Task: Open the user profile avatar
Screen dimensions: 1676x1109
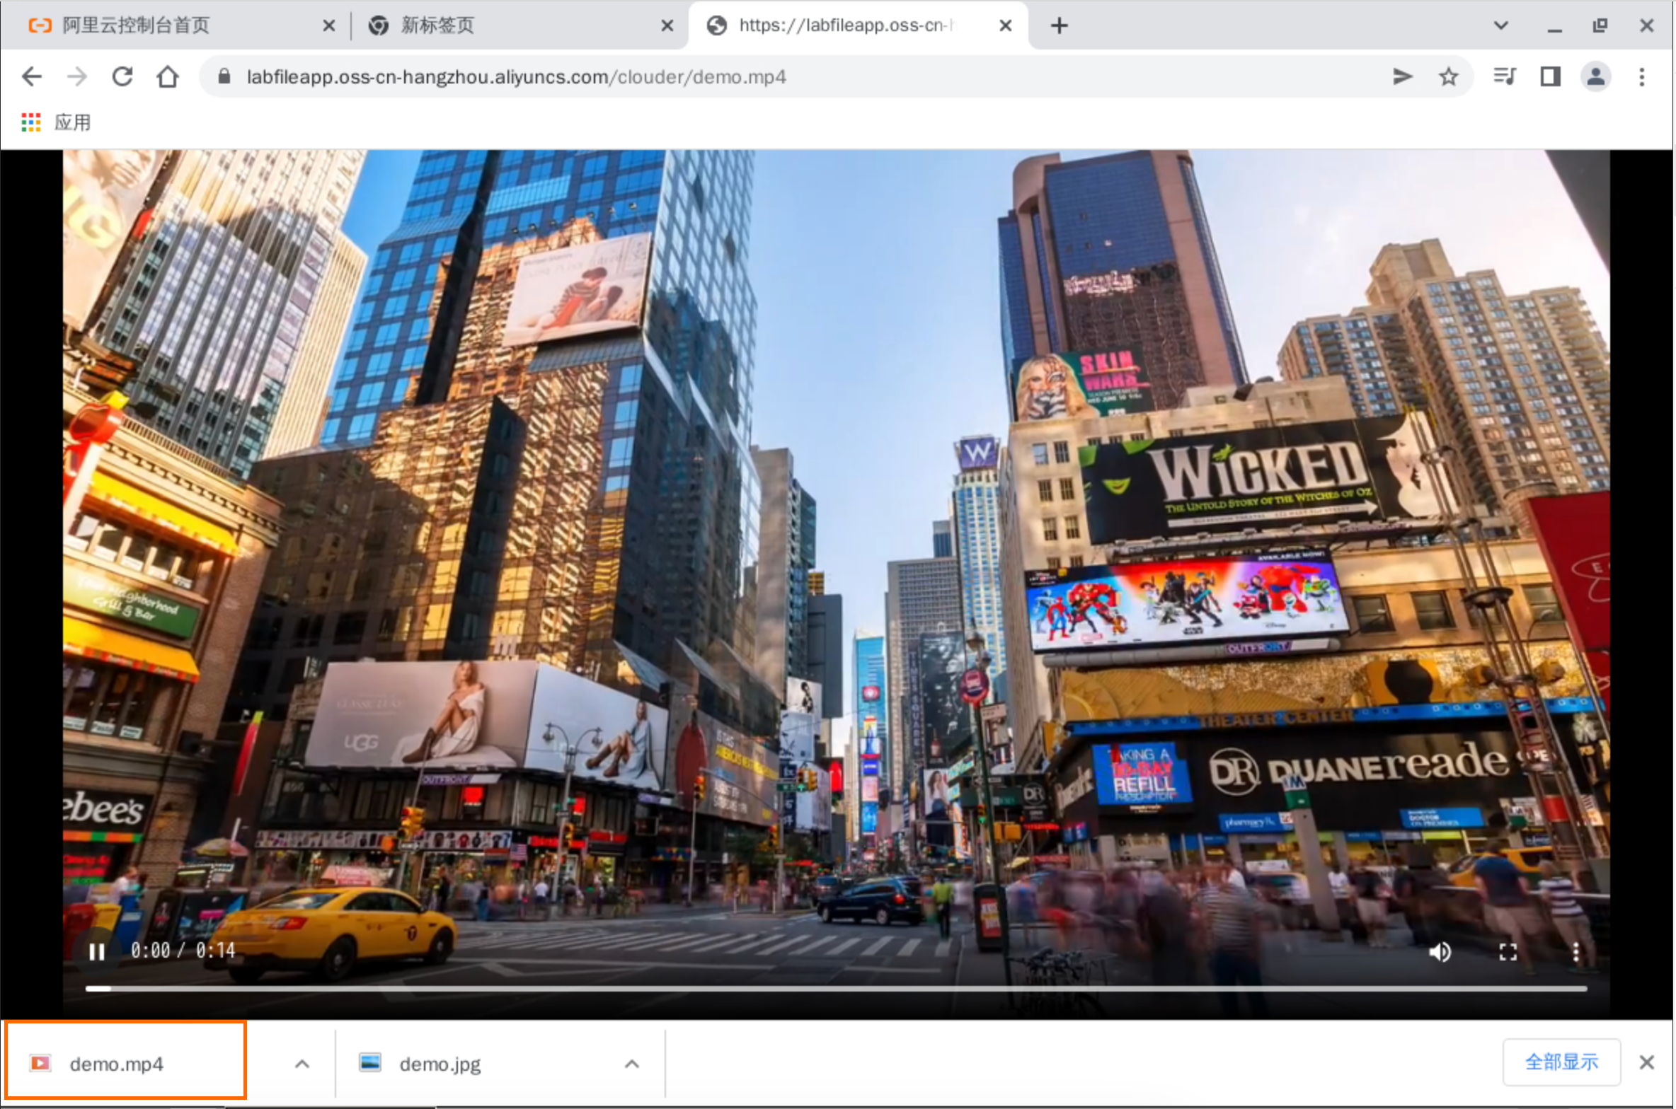Action: click(x=1595, y=76)
